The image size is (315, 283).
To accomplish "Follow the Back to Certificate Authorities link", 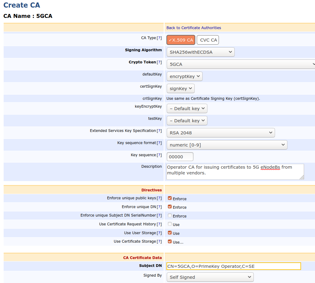I will (194, 28).
